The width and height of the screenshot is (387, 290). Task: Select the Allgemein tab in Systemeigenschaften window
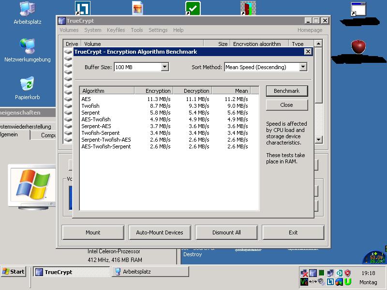point(15,135)
